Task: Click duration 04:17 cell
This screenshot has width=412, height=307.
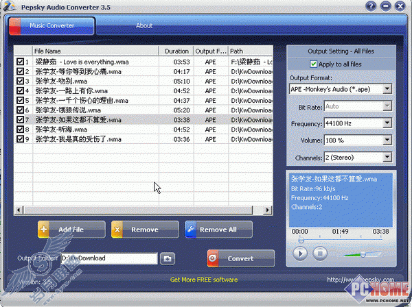Action: click(181, 71)
